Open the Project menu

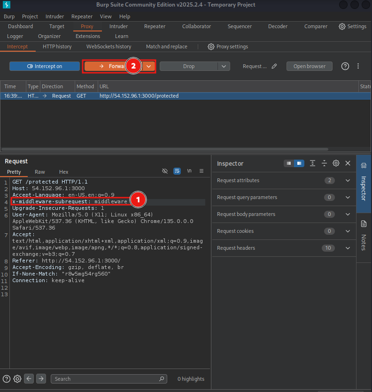(x=30, y=16)
